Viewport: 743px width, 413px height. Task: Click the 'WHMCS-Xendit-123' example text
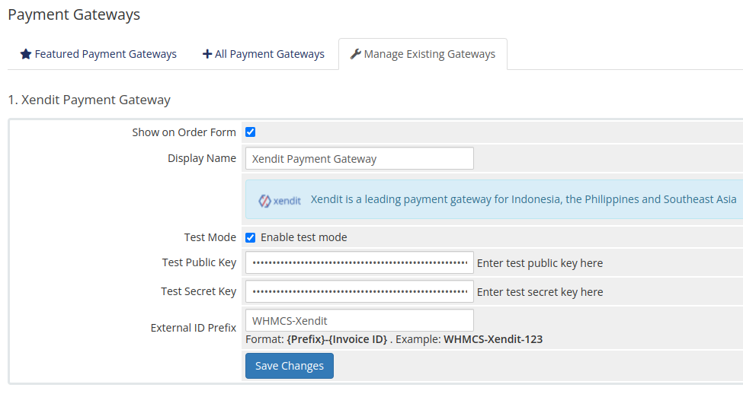493,339
